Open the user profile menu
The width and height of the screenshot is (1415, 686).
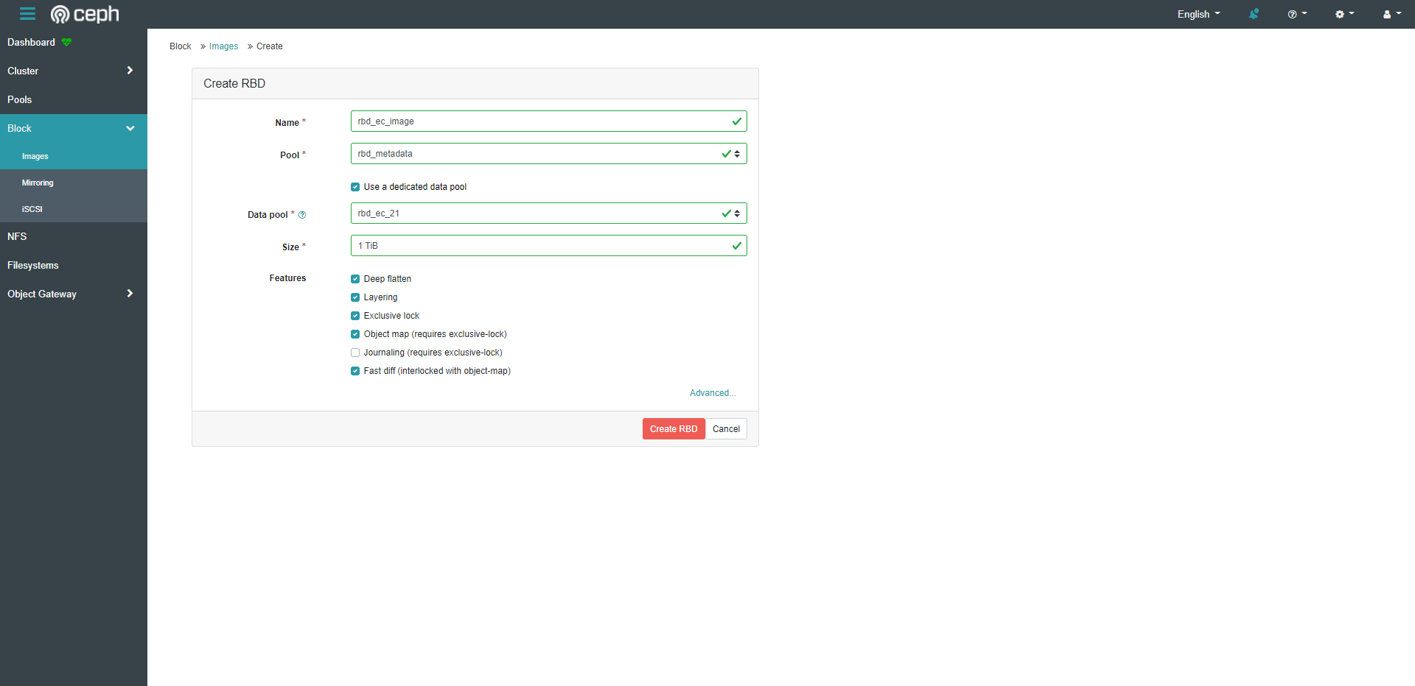[x=1391, y=14]
